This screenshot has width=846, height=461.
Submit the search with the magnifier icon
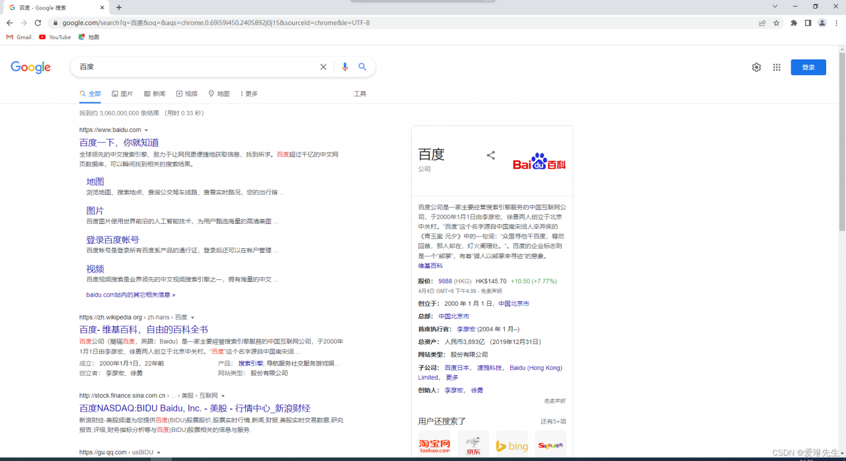click(362, 67)
